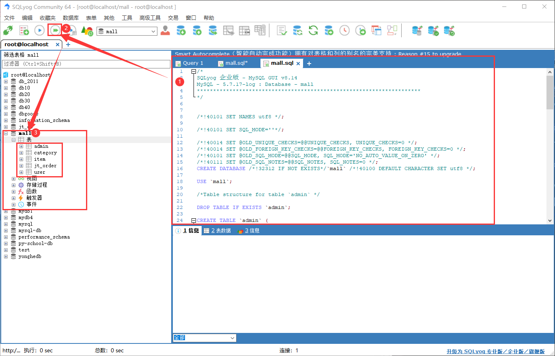The image size is (555, 356).
Task: Select the yonghedb database
Action: coord(30,256)
